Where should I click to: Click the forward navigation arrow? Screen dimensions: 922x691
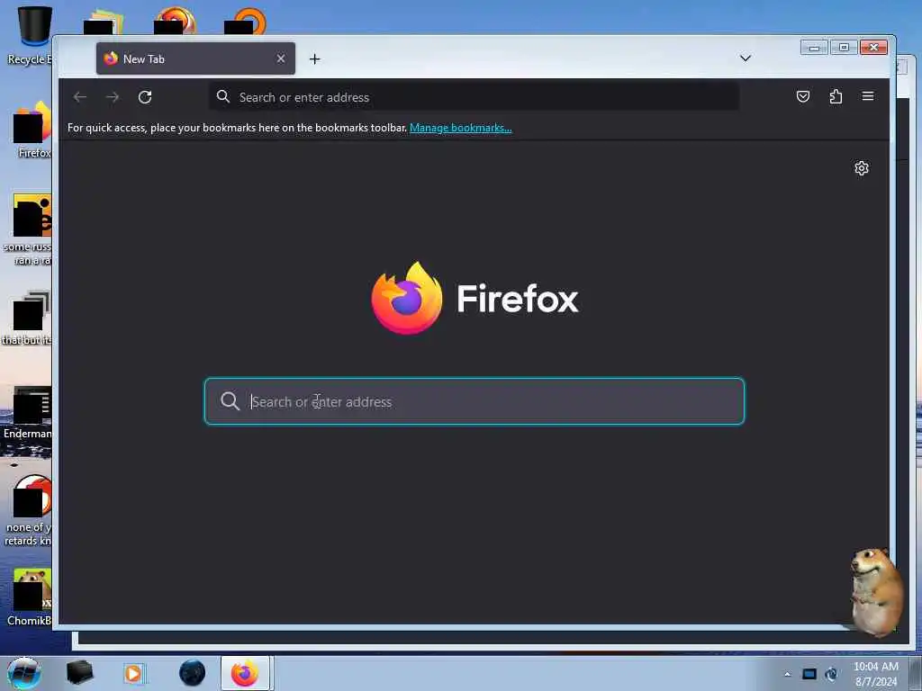(113, 97)
